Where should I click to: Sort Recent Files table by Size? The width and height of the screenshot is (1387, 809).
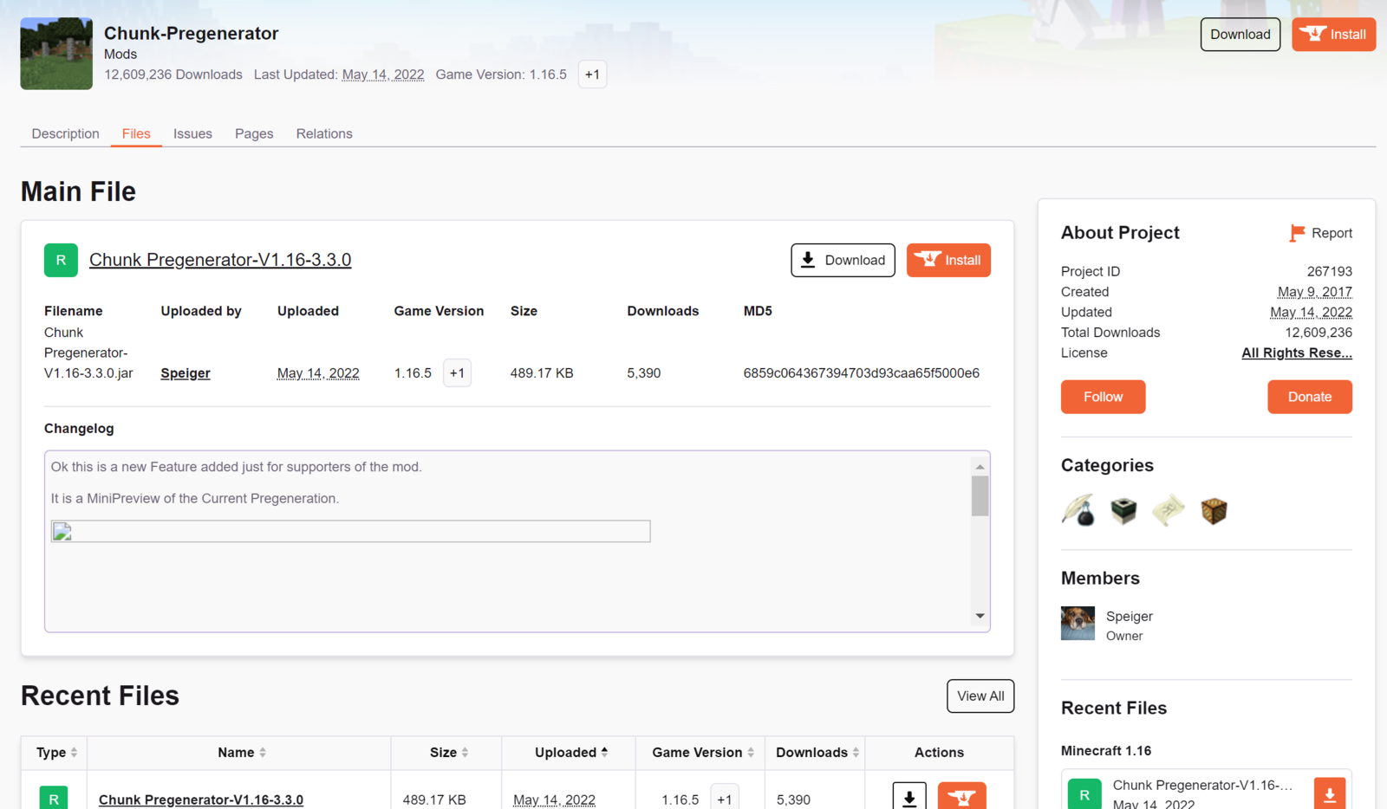coord(448,752)
